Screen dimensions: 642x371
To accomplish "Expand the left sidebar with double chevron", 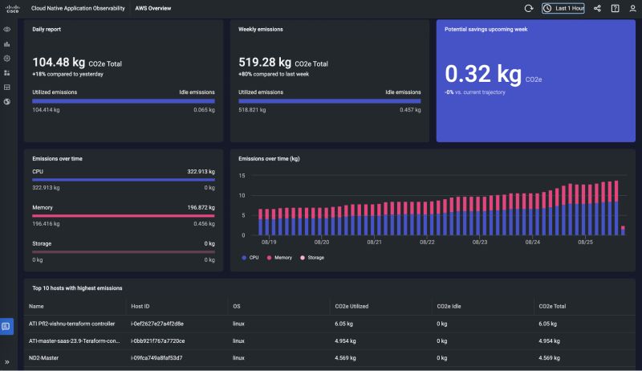I will tap(7, 361).
